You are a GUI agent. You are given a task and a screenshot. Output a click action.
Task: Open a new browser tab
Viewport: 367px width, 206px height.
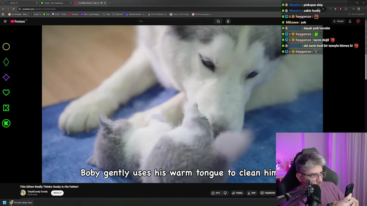tap(110, 3)
